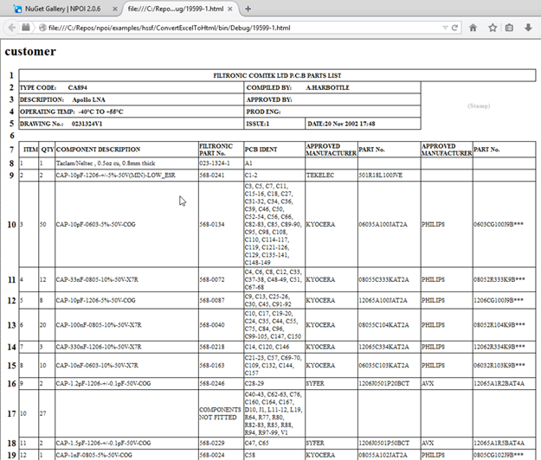Image resolution: width=541 pixels, height=460 pixels.
Task: Click the '568-0072' part number cell
Action: tap(222, 279)
